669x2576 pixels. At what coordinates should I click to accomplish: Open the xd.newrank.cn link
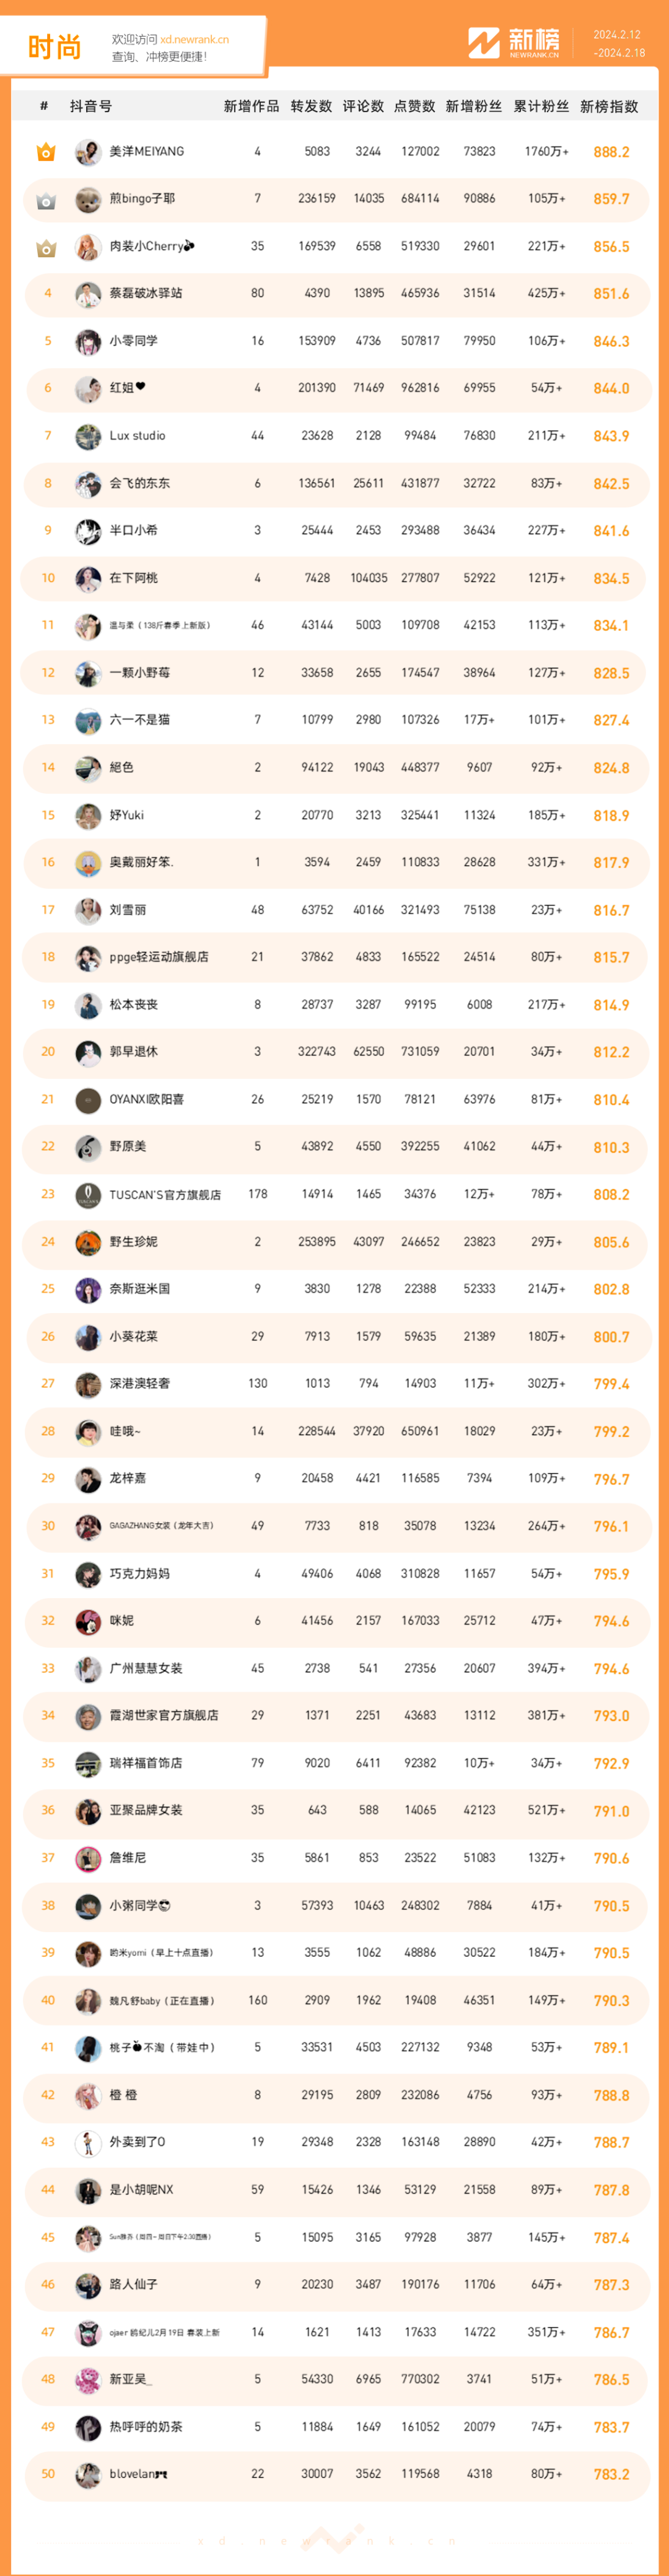194,40
